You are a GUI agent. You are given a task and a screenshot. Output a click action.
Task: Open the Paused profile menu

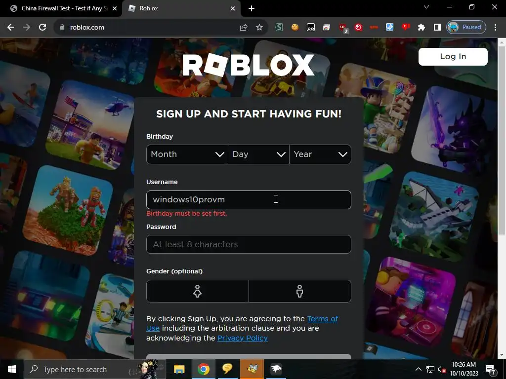(465, 28)
